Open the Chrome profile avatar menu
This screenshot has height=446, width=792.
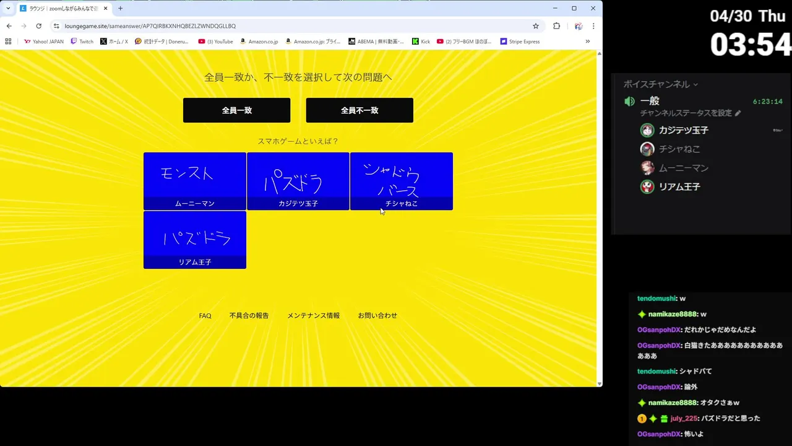(578, 26)
